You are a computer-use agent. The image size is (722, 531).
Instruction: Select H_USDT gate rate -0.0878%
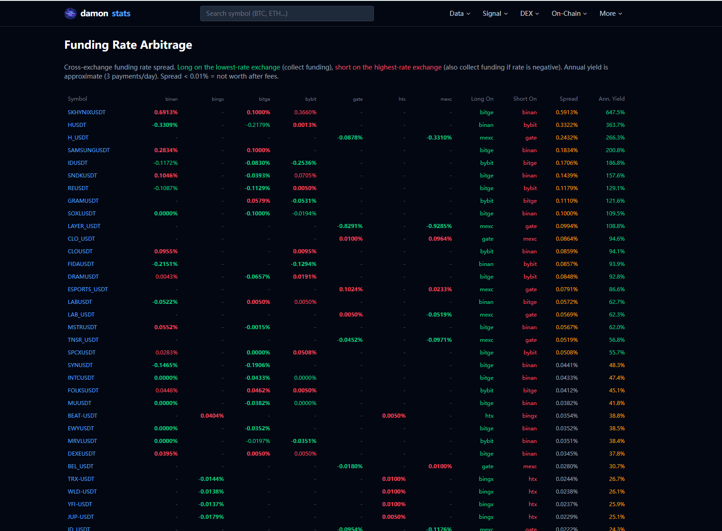pos(350,138)
